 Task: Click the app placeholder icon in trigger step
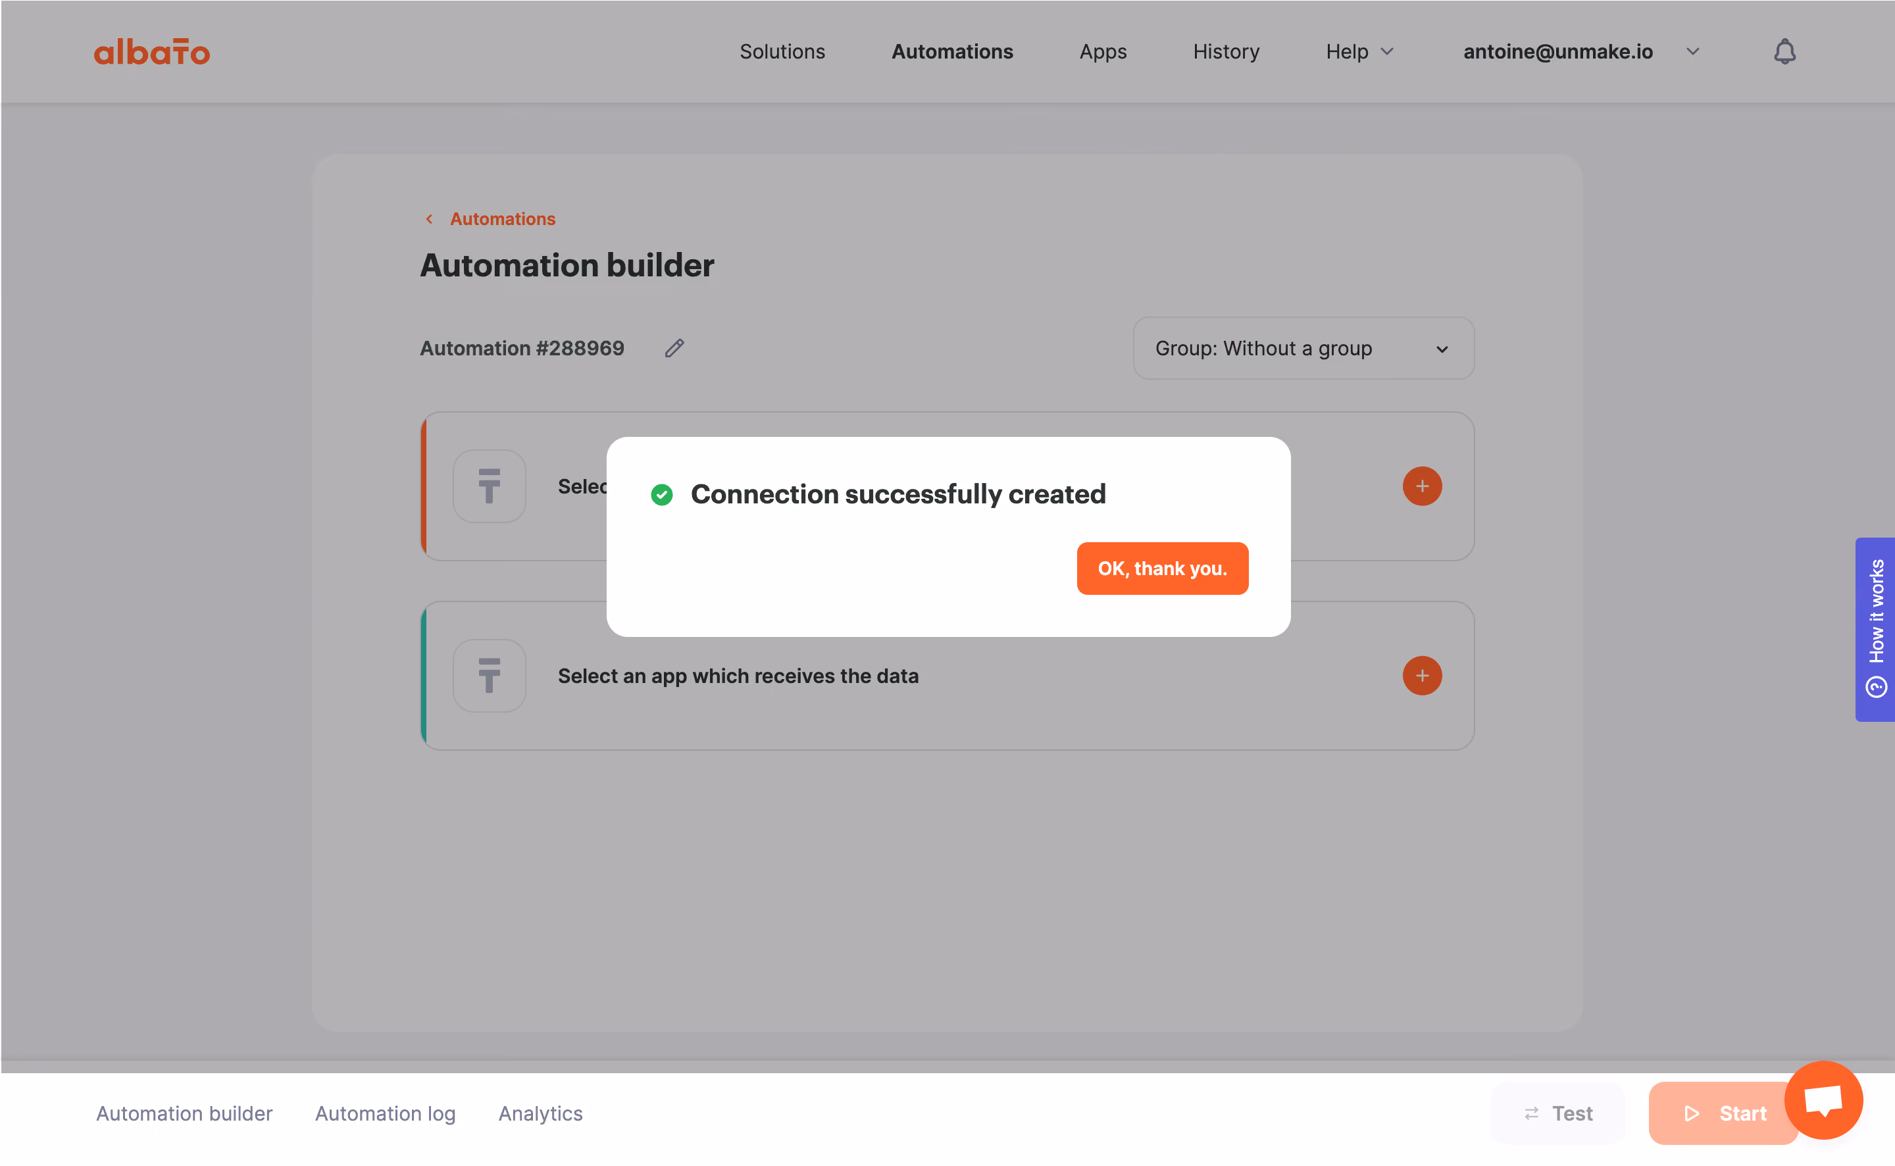coord(490,486)
